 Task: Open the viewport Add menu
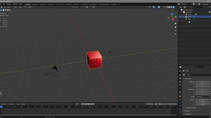[25, 7]
